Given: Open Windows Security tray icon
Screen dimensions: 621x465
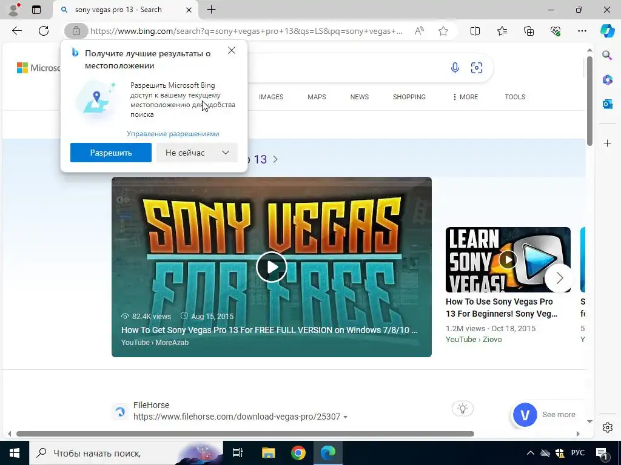Looking at the screenshot, I should click(x=560, y=453).
